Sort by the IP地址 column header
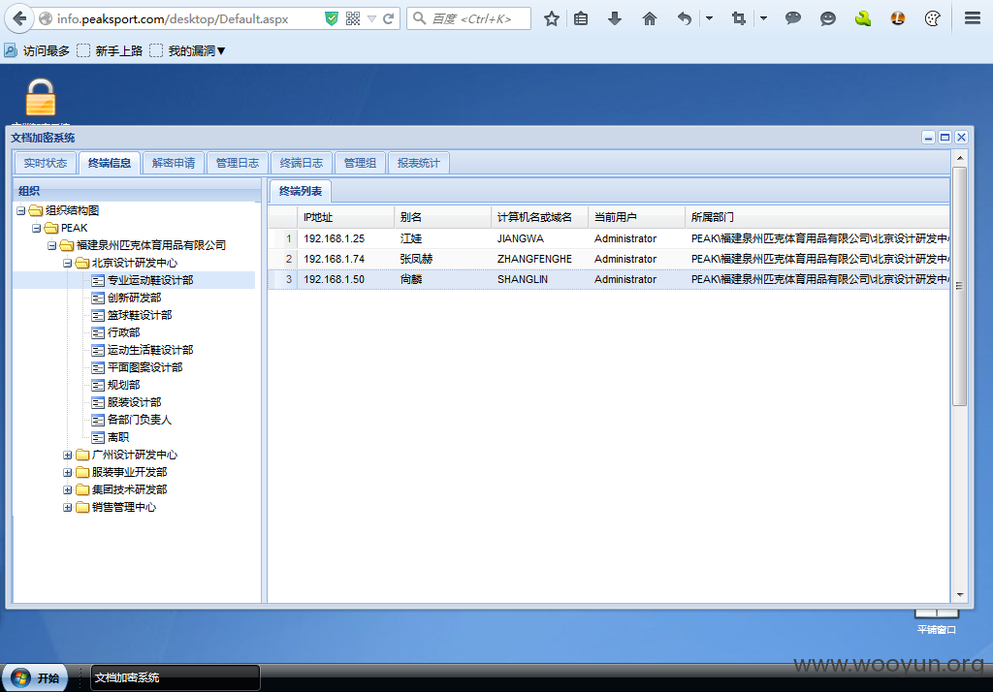The image size is (993, 692). coord(346,217)
